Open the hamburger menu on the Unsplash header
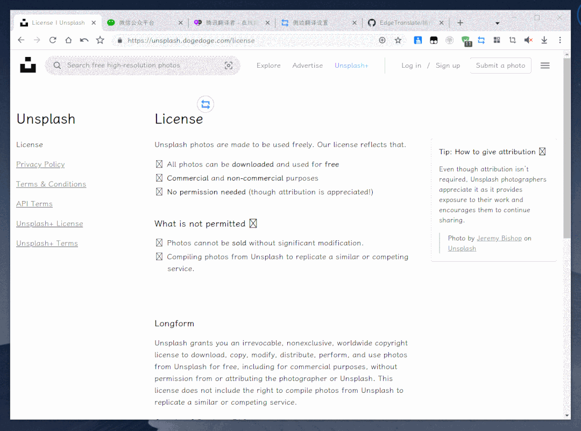The height and width of the screenshot is (431, 581). tap(544, 66)
